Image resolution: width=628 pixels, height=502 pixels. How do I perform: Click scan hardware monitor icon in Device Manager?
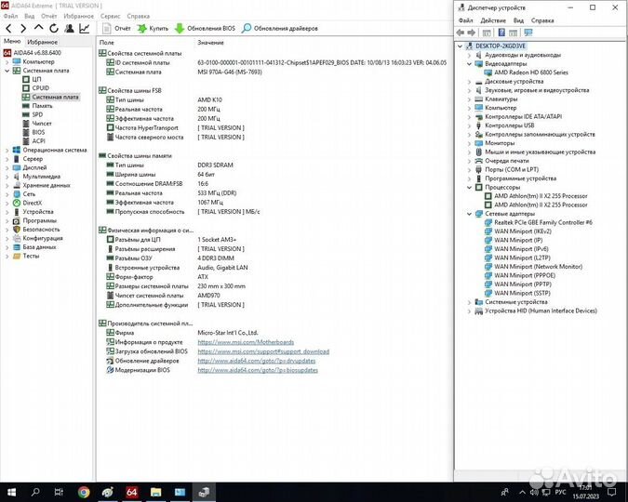(528, 33)
